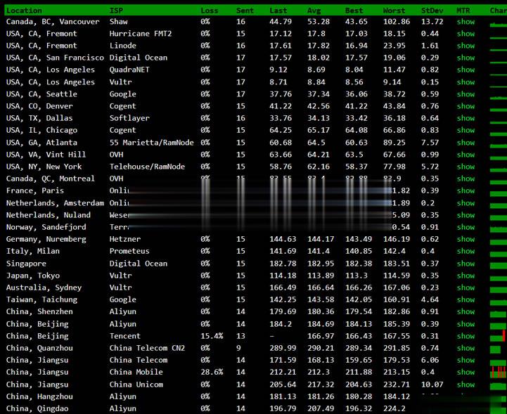The width and height of the screenshot is (507, 414).
Task: Show MTR for Dallas Softlayer row
Action: point(466,118)
